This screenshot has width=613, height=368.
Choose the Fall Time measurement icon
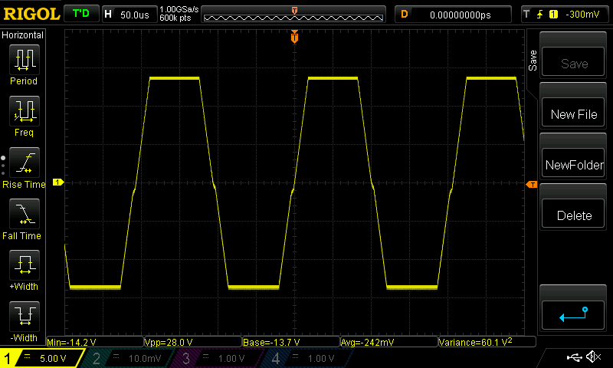pyautogui.click(x=24, y=214)
